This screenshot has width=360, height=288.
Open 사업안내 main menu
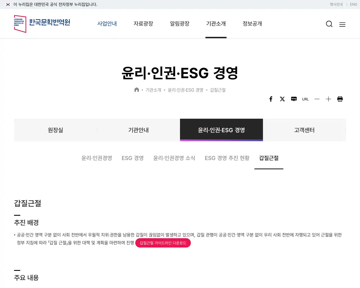(x=107, y=24)
